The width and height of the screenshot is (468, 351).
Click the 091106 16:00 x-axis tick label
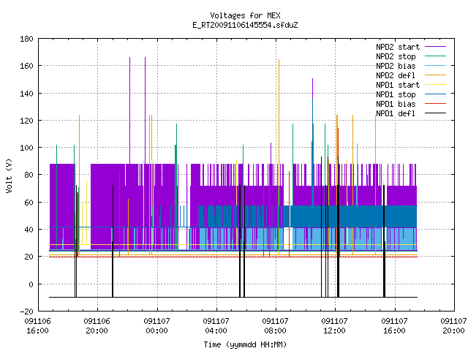tap(37, 326)
